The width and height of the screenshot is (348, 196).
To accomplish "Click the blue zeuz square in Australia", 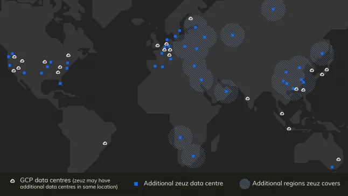I will pos(332,167).
